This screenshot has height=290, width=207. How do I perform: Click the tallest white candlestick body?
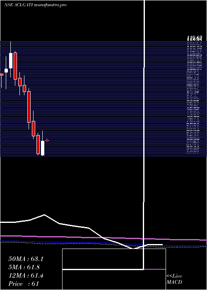pos(11,60)
